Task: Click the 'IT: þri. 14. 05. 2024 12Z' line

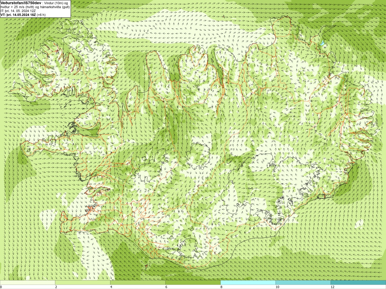Action: coord(18,11)
